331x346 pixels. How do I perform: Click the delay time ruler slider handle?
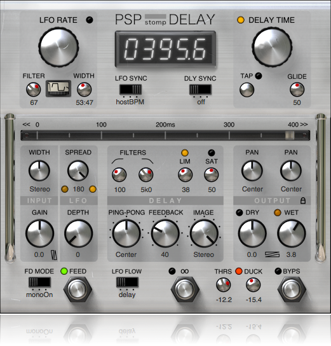point(290,135)
